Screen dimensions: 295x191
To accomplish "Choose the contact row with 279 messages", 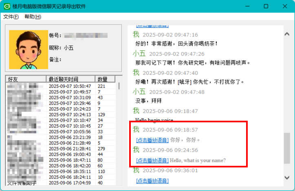I will point(61,149).
